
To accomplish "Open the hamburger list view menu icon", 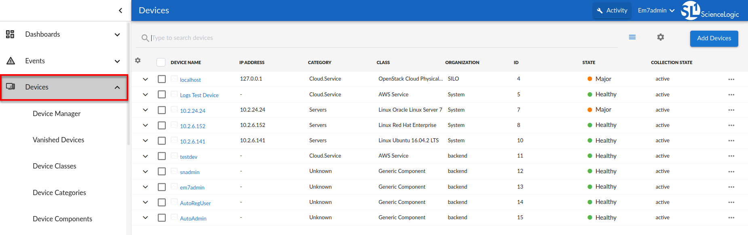I will [632, 37].
